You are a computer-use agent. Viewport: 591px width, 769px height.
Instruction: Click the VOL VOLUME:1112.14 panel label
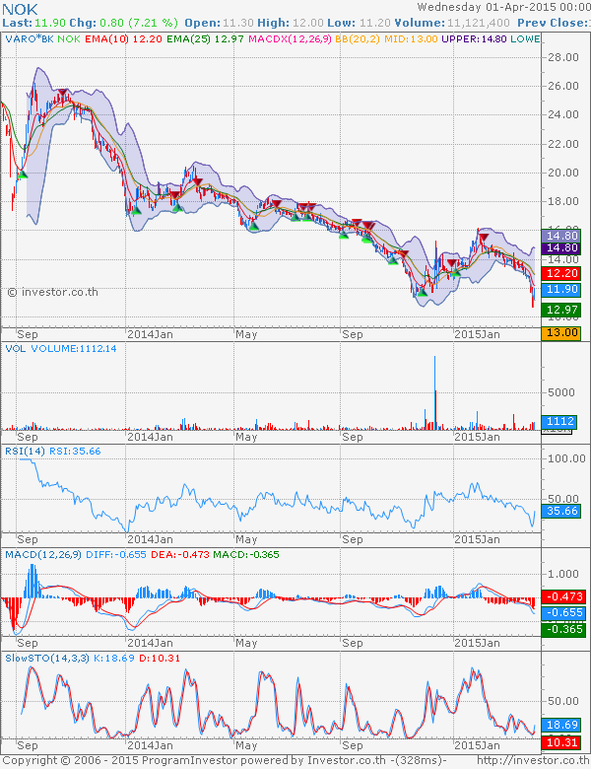coord(61,349)
